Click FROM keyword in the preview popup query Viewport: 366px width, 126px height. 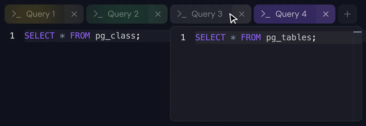[251, 37]
